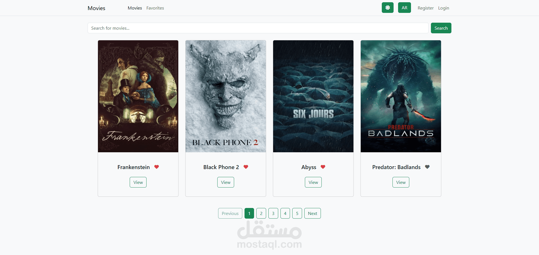Toggle the heart icon next to Black Phone 2

pos(246,167)
